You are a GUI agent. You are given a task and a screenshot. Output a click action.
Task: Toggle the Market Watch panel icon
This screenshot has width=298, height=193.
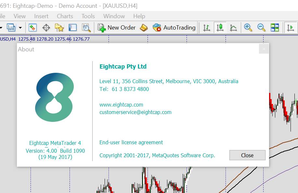click(32, 28)
